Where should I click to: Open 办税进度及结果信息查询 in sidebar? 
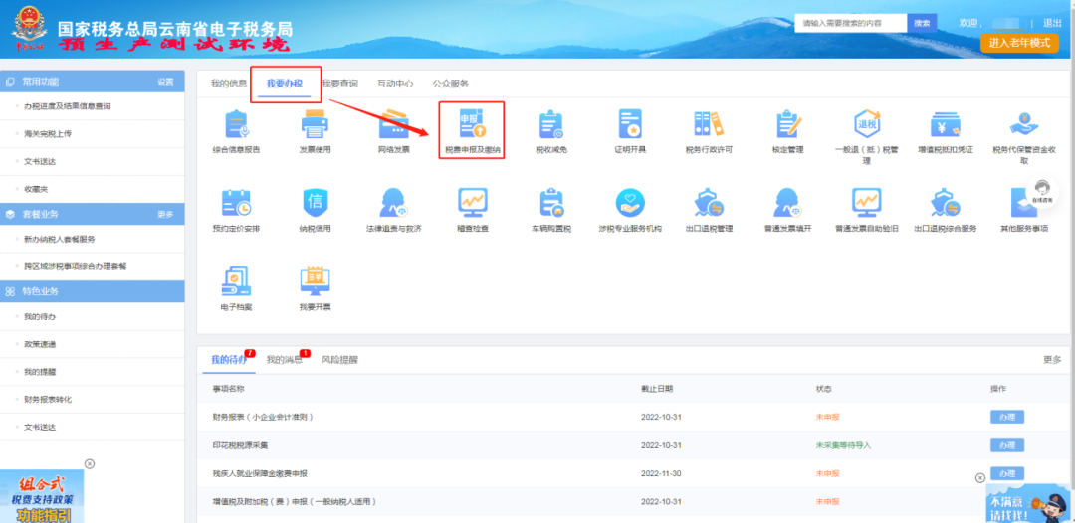68,106
